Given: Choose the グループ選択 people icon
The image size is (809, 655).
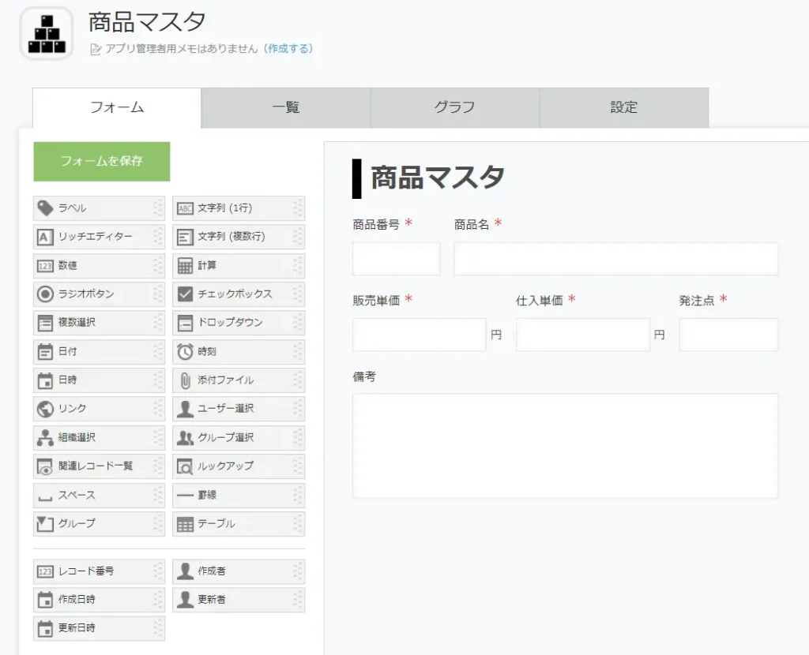Looking at the screenshot, I should (185, 438).
